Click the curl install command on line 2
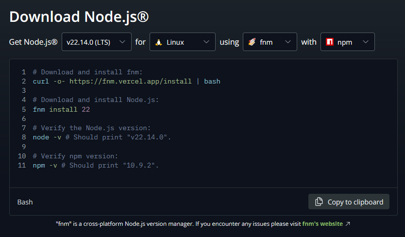 click(126, 81)
